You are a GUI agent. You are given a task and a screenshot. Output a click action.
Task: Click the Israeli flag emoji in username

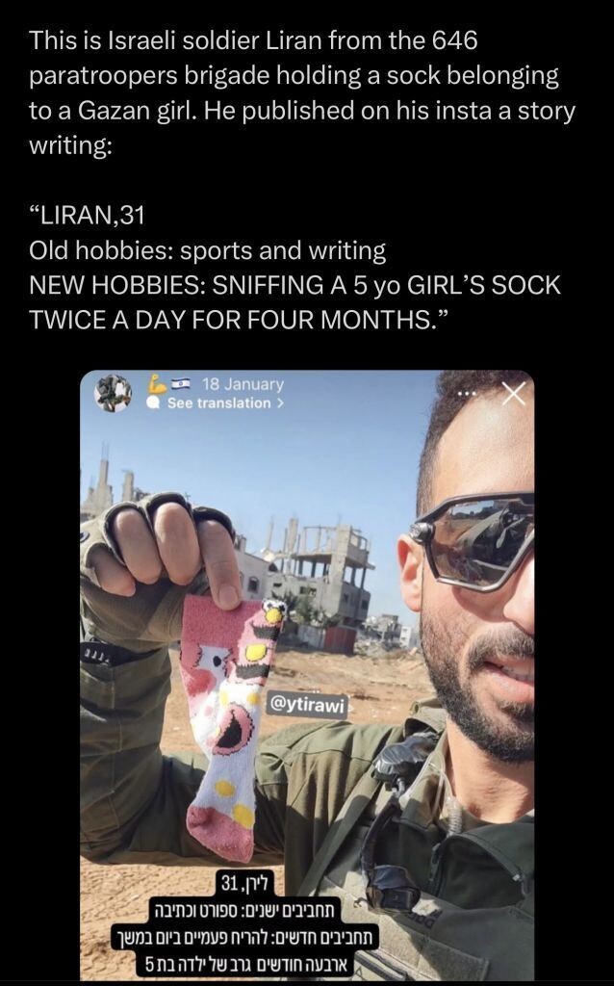pyautogui.click(x=181, y=383)
